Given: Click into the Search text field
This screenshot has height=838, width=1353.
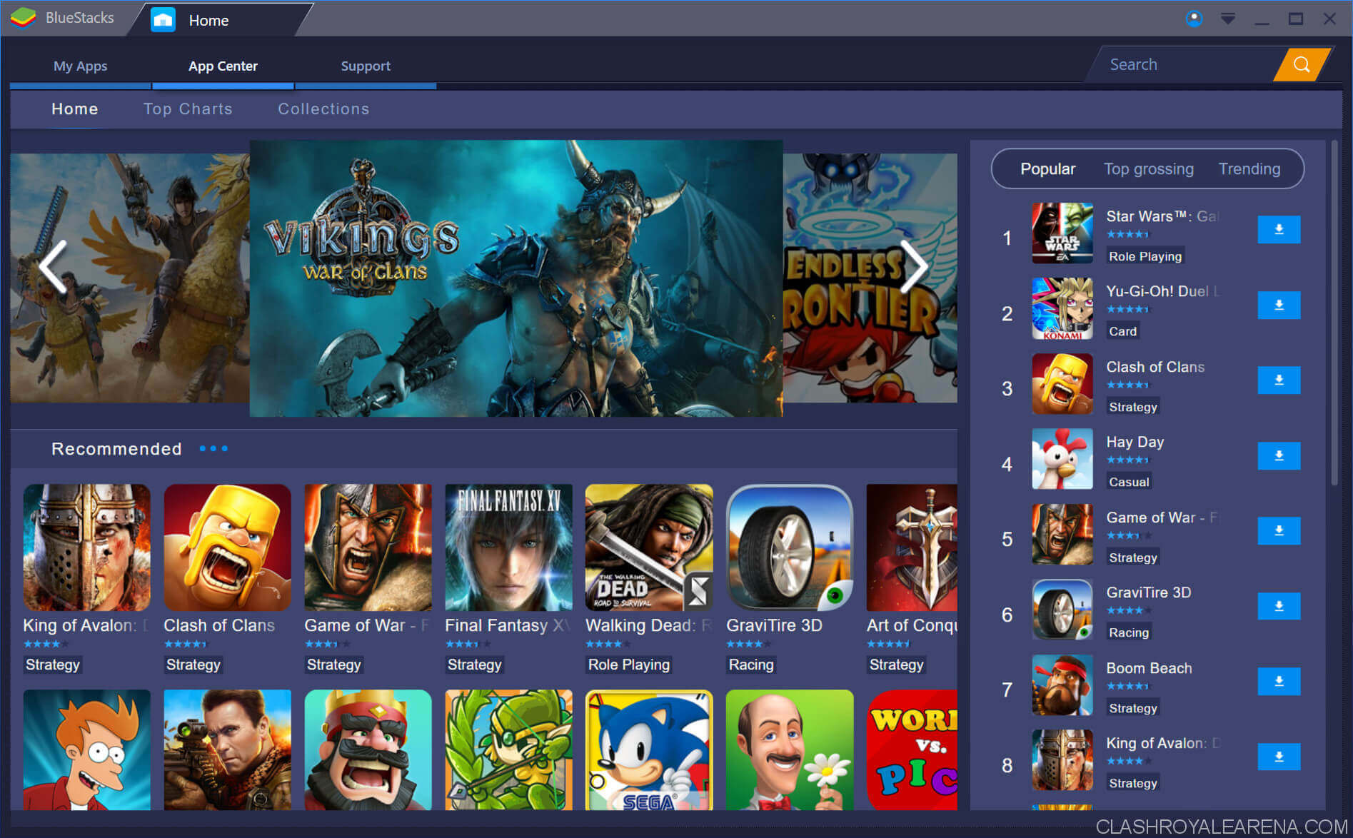Looking at the screenshot, I should point(1185,65).
